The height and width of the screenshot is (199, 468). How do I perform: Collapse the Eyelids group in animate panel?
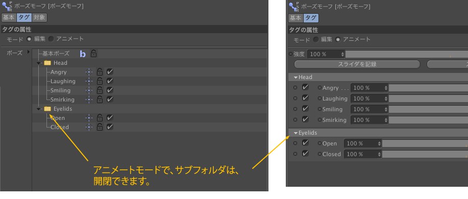[x=296, y=133]
